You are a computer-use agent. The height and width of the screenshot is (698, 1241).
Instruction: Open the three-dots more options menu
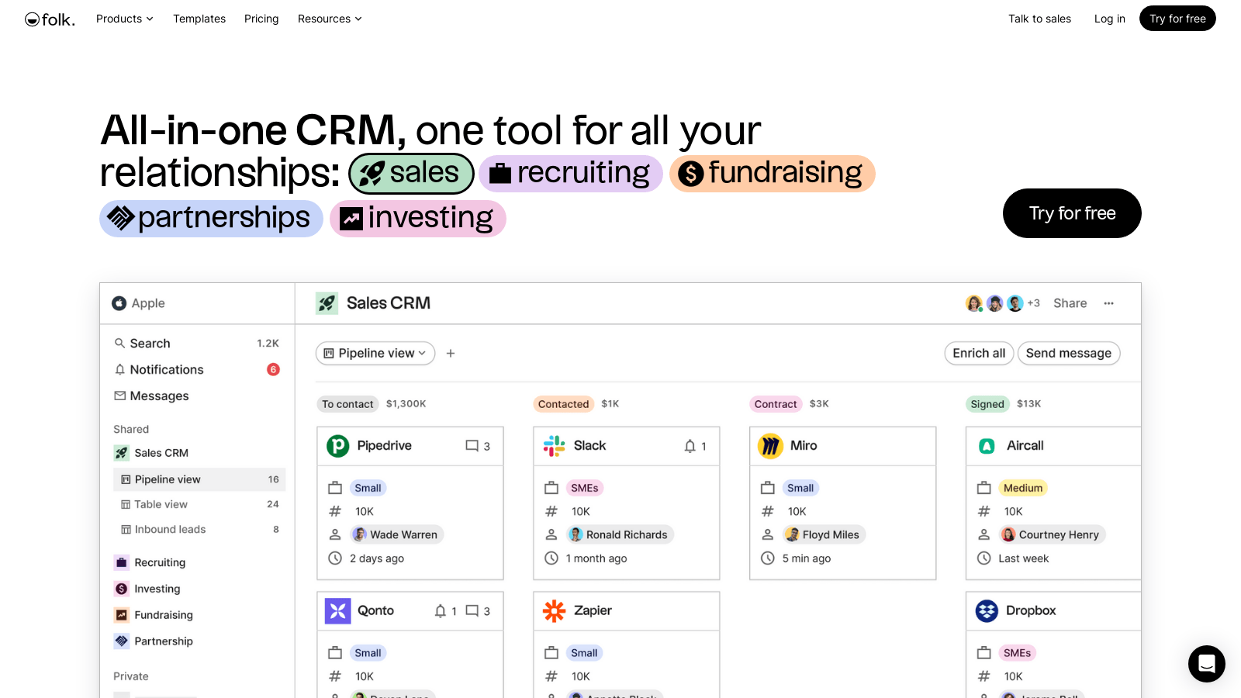click(x=1108, y=303)
